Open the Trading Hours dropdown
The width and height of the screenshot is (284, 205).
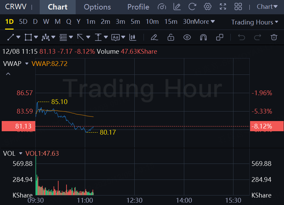pos(255,22)
